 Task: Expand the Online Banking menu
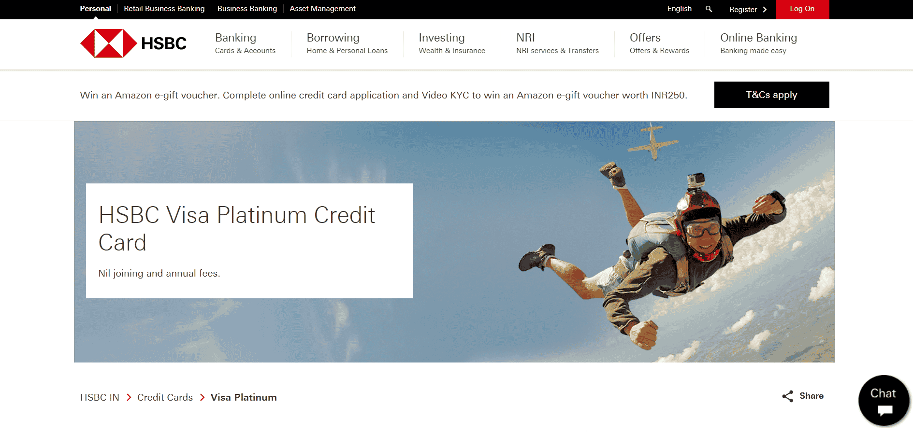(x=758, y=43)
